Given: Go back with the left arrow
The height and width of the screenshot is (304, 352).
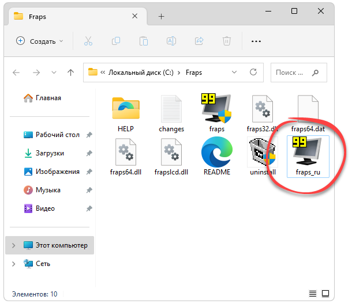Looking at the screenshot, I should tap(16, 73).
